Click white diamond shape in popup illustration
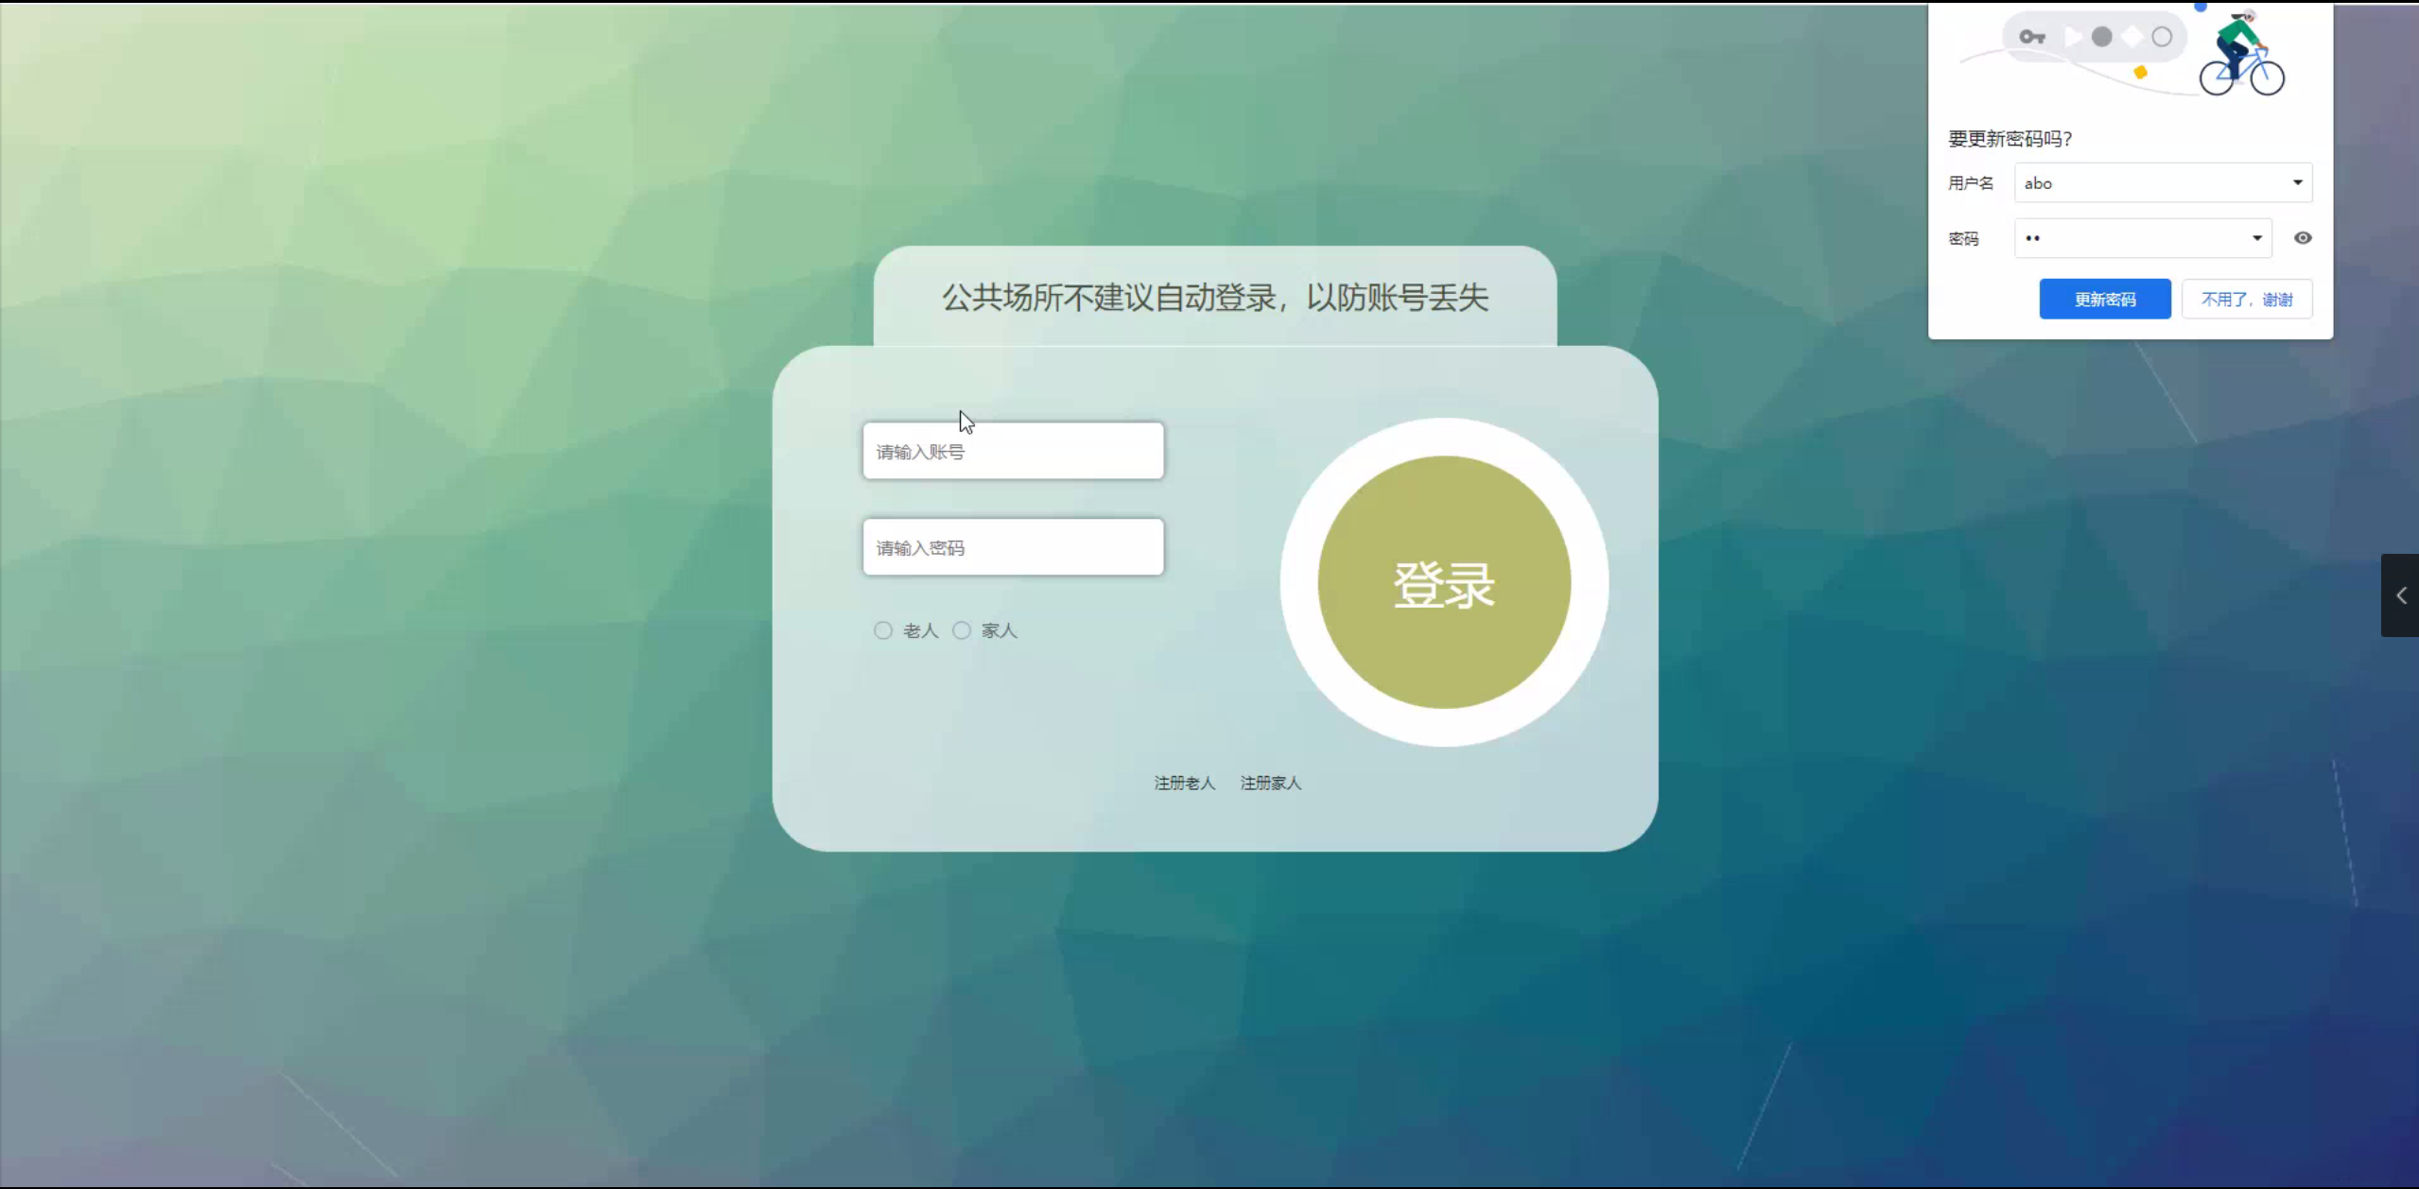This screenshot has width=2419, height=1189. (x=2132, y=37)
